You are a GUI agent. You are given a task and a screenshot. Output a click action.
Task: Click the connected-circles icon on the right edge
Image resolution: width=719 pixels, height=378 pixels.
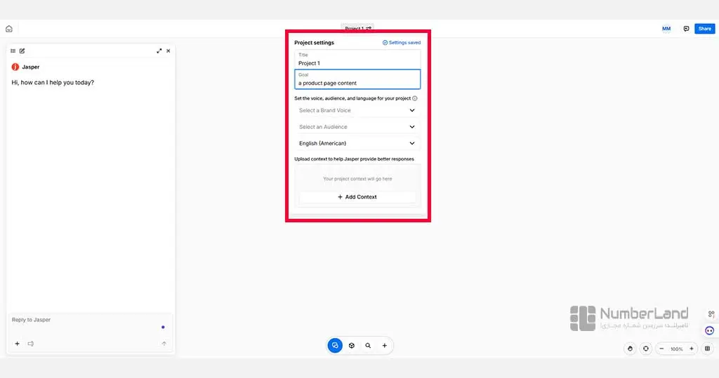pyautogui.click(x=711, y=314)
